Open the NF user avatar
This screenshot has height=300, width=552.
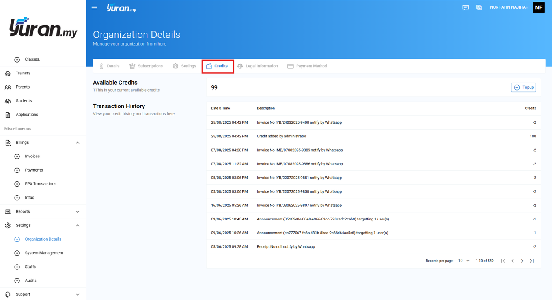tap(539, 7)
